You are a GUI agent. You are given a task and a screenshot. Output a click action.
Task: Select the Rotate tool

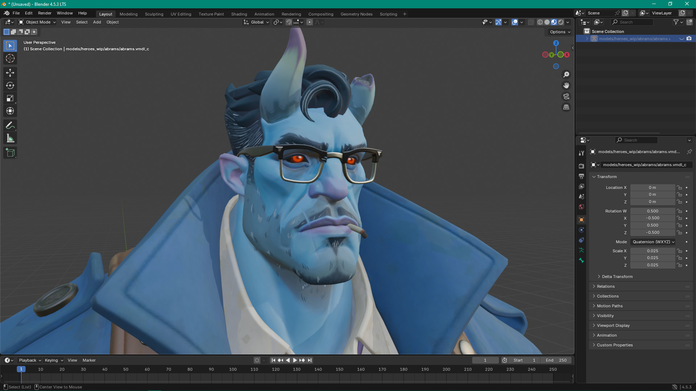pyautogui.click(x=10, y=85)
